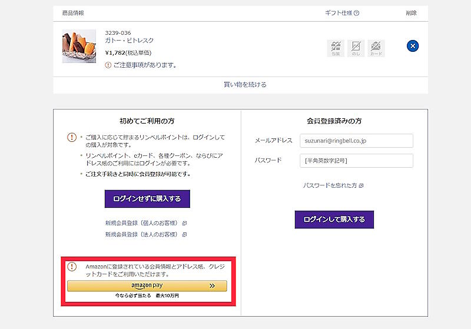Focus the パスワード input field
471x329 pixels.
tap(356, 161)
